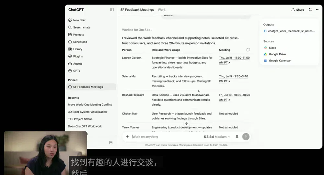The height and width of the screenshot is (175, 324).
Task: Open the Scheduled clock icon
Action: pos(70,42)
